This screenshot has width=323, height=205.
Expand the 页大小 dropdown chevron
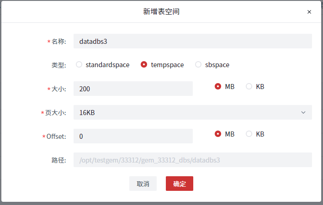coord(303,112)
